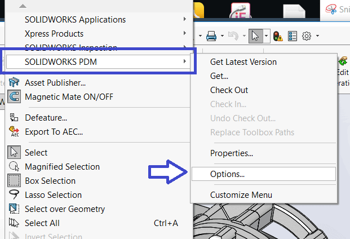This screenshot has height=239, width=350.
Task: Open Xpress Products submenu
Action: [99, 34]
